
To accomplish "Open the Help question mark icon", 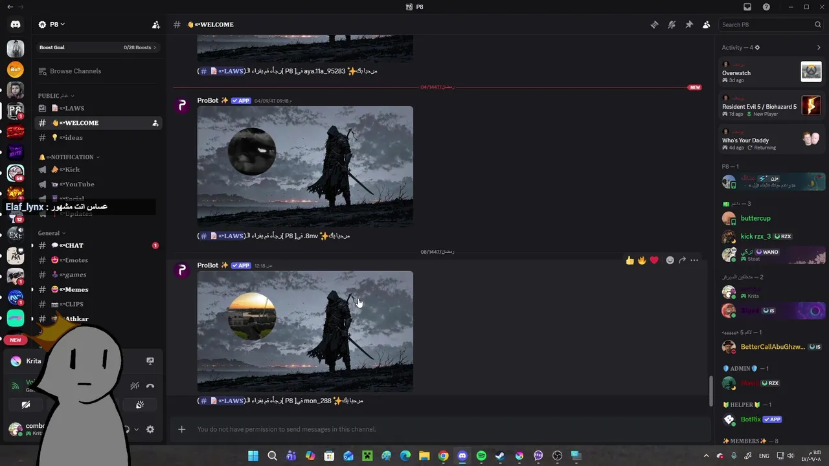I will [x=767, y=7].
